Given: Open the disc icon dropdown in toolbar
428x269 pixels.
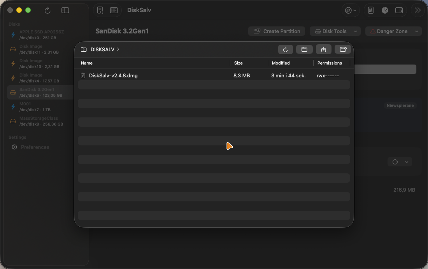Looking at the screenshot, I should pyautogui.click(x=351, y=10).
